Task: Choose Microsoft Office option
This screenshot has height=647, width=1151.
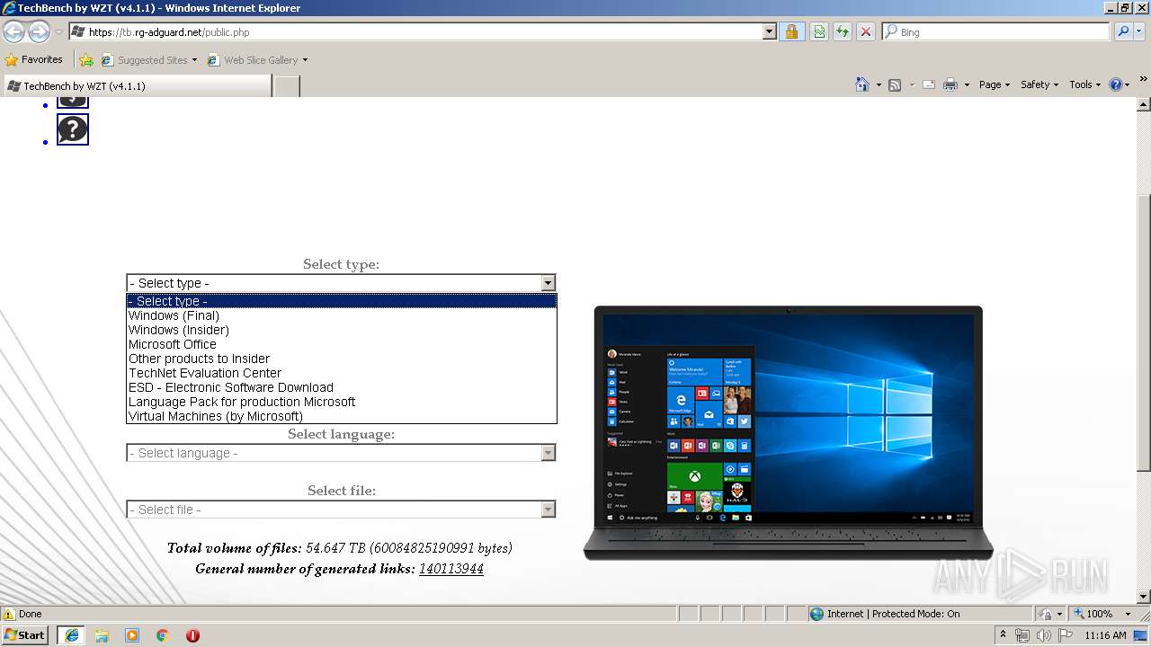Action: (x=342, y=344)
